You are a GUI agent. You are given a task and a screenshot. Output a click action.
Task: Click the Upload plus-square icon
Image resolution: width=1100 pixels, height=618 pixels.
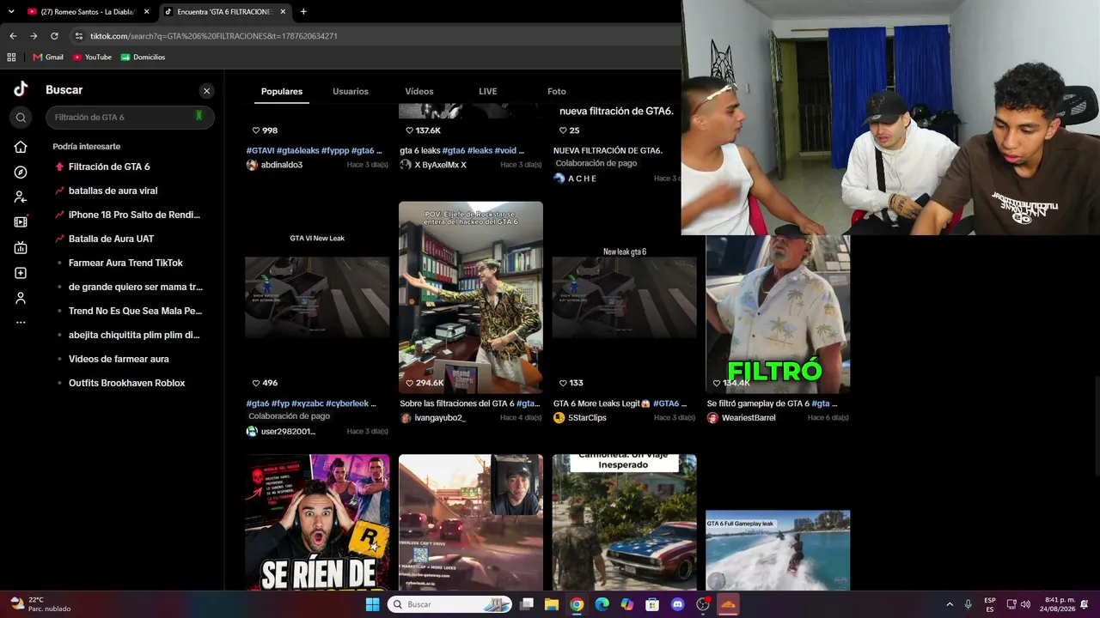pyautogui.click(x=21, y=273)
